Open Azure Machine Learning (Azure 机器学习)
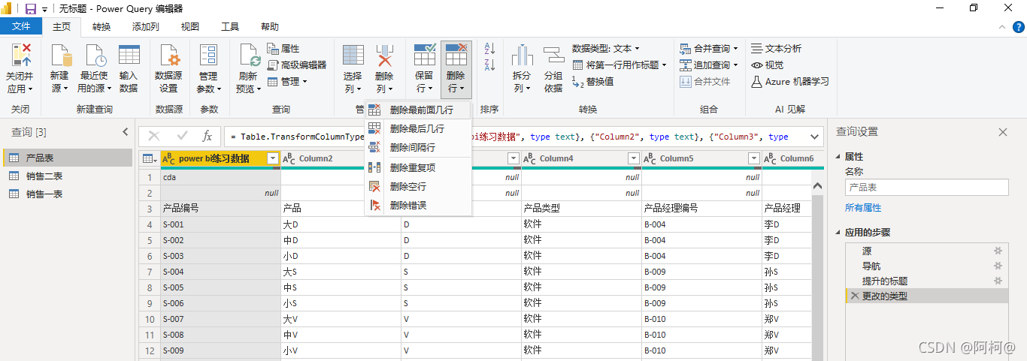Screen dimensions: 1027x361 pyautogui.click(x=790, y=81)
